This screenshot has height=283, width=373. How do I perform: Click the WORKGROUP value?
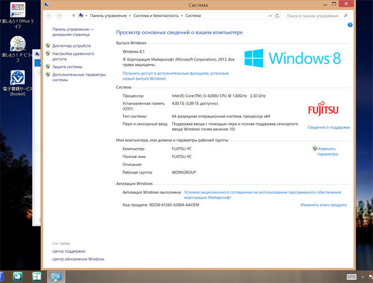coord(184,172)
